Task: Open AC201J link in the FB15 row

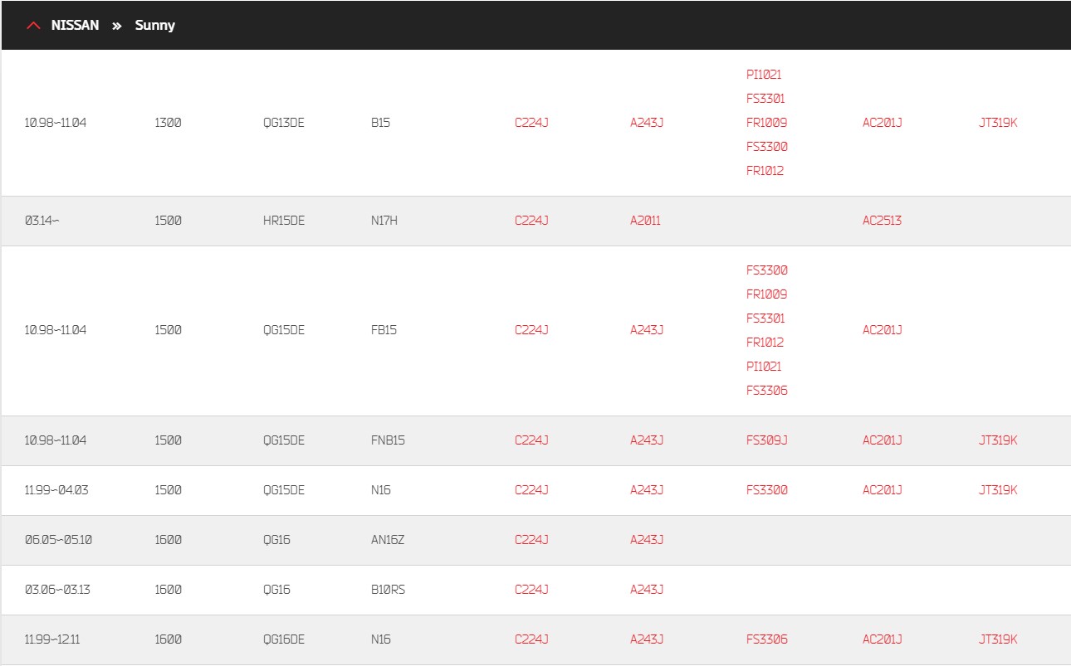Action: coord(882,330)
